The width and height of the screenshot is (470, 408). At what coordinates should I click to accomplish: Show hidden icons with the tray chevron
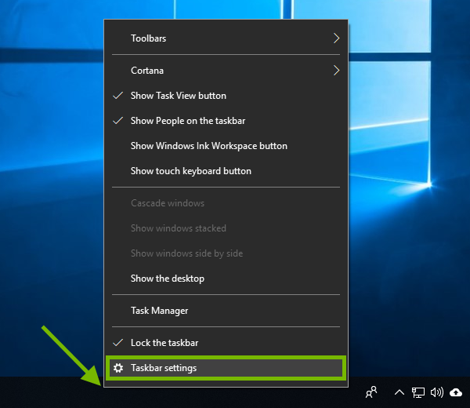pyautogui.click(x=399, y=392)
